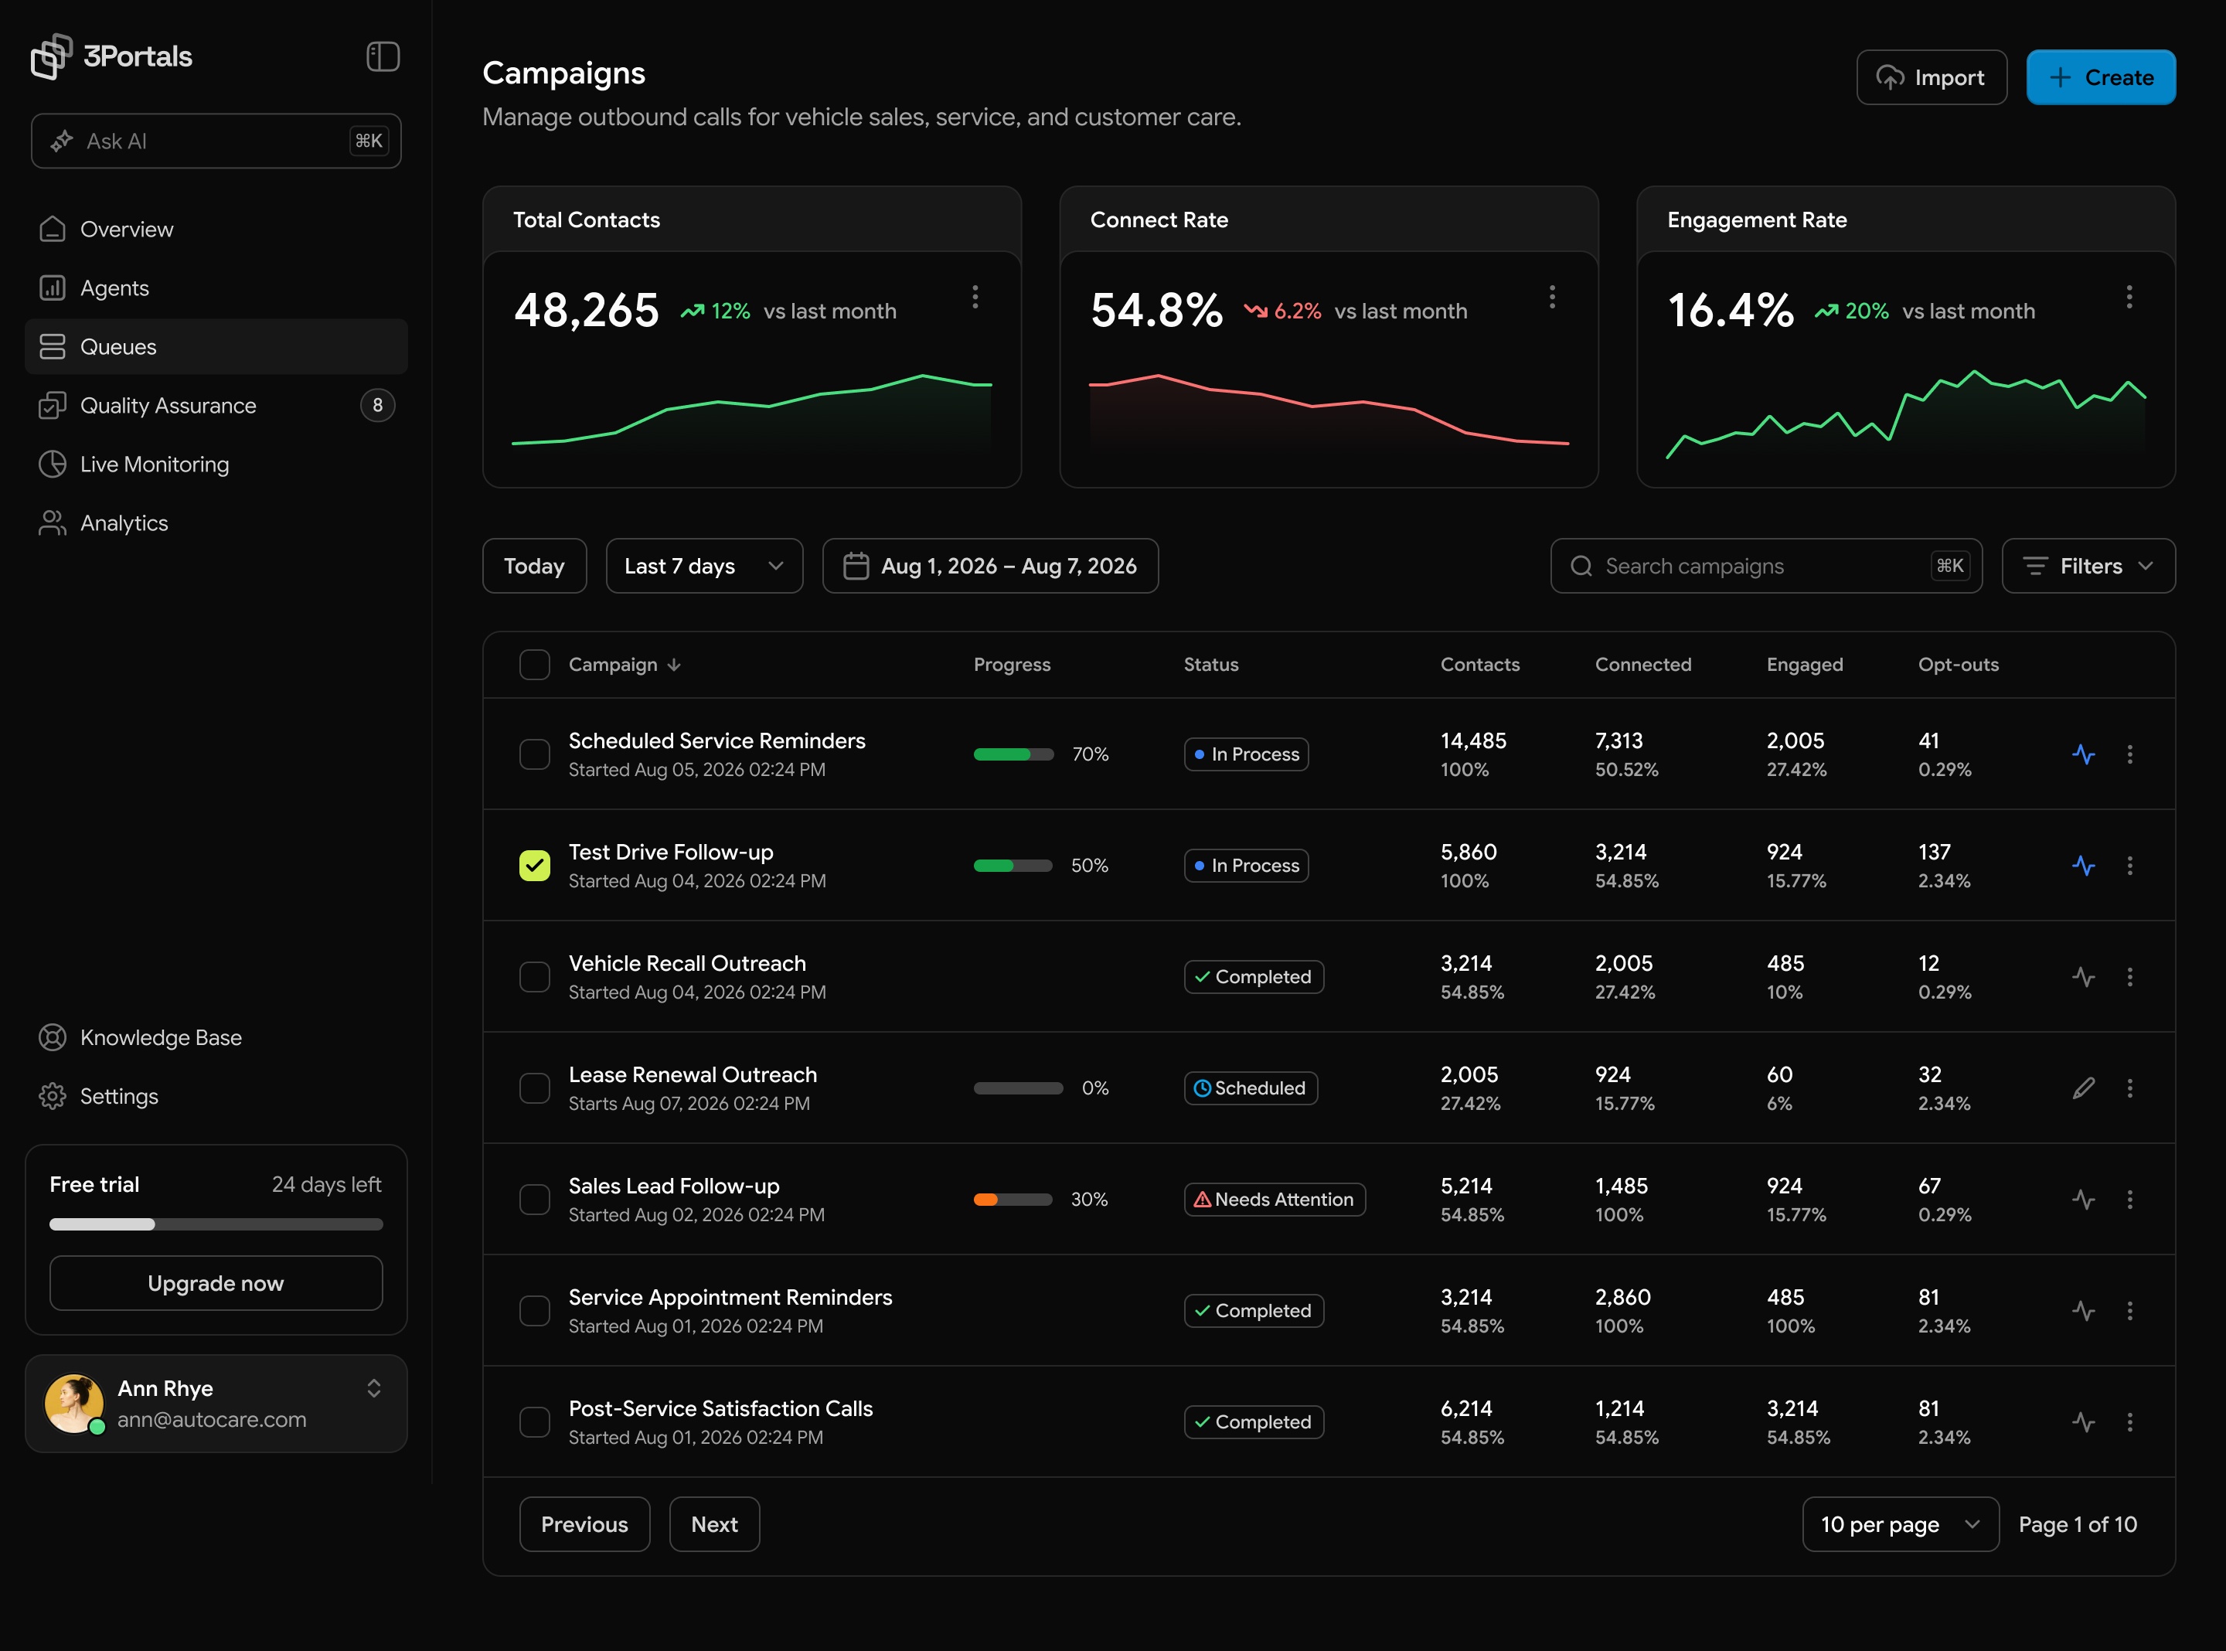
Task: Open Quality Assurance in the sidebar
Action: pyautogui.click(x=216, y=406)
